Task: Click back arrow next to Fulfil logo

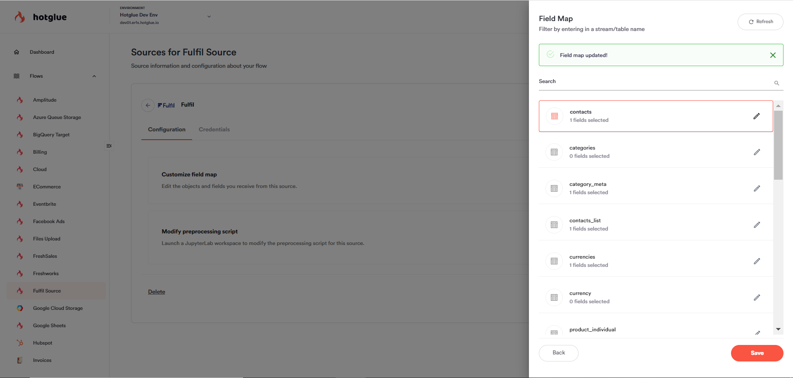Action: click(148, 105)
